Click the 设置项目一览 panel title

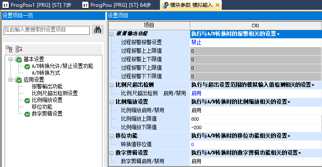(17, 16)
